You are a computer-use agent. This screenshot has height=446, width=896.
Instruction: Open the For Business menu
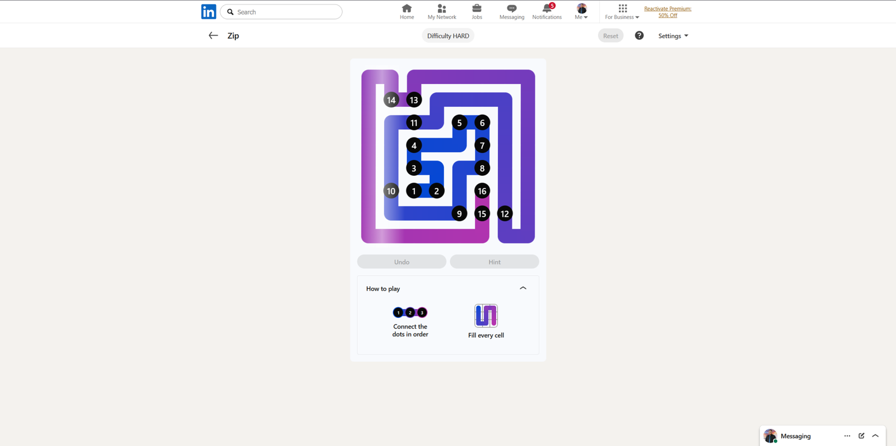[x=622, y=12]
